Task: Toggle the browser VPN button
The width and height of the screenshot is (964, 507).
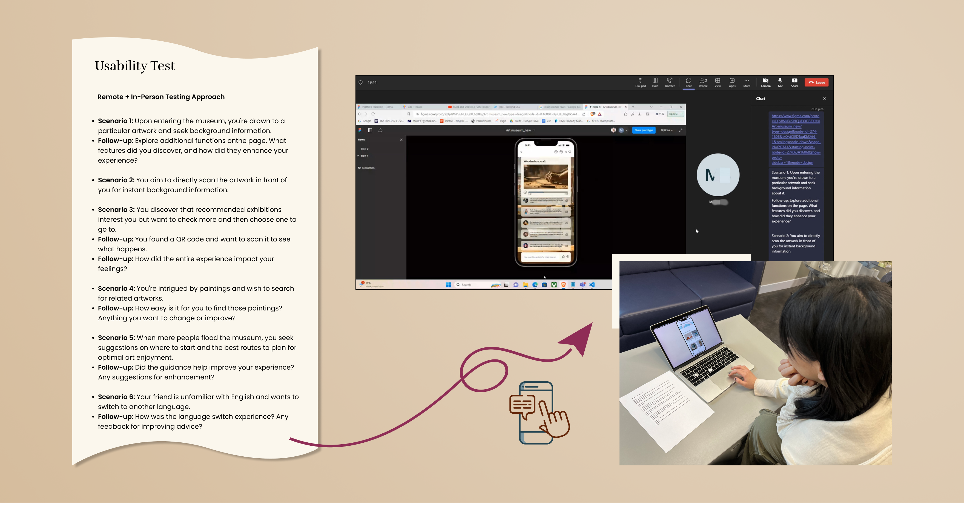Action: [661, 114]
